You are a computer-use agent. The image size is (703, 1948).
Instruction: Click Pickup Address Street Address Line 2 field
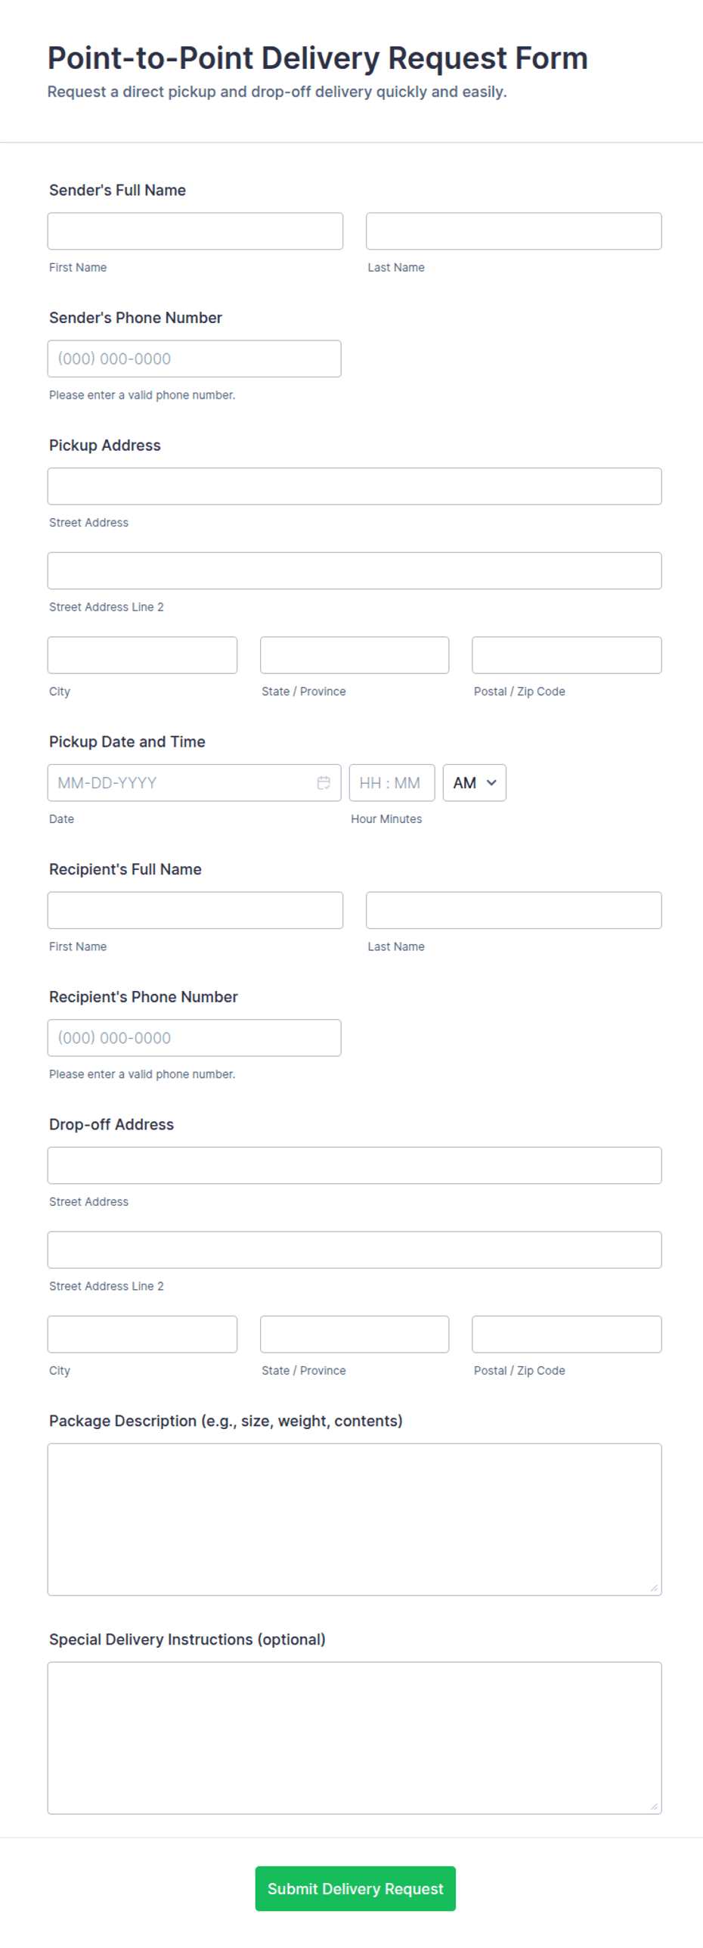click(355, 570)
